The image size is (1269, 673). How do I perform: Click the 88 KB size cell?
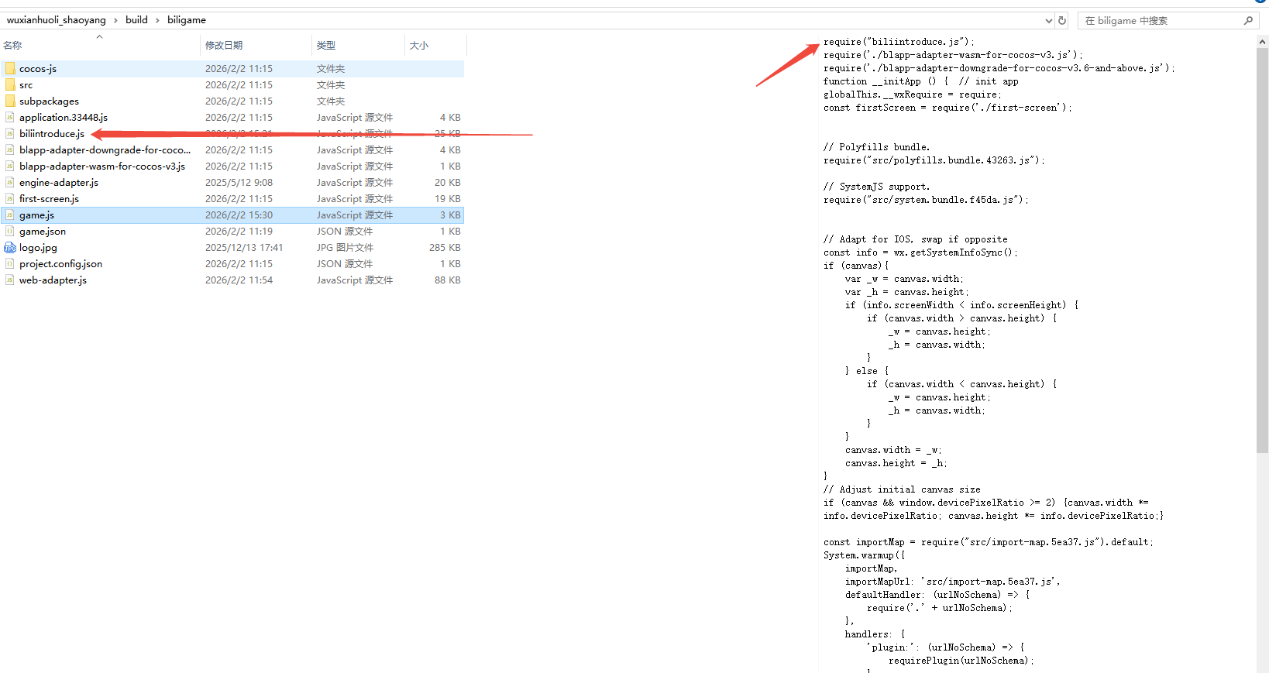(448, 280)
